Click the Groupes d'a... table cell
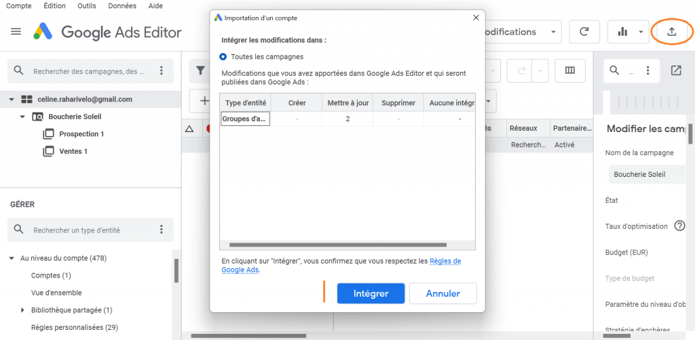The width and height of the screenshot is (695, 340). coord(246,119)
